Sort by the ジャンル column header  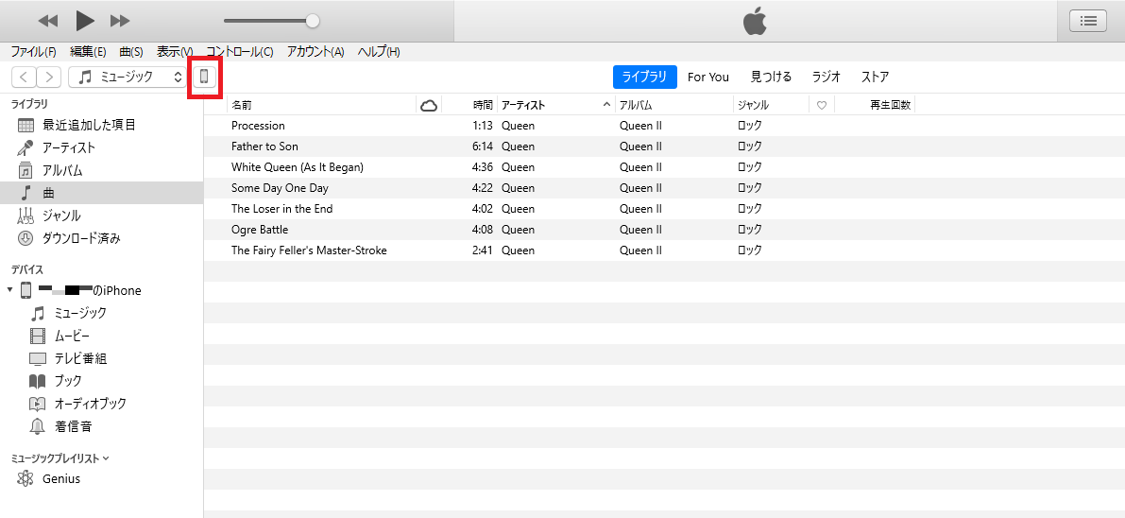point(772,105)
